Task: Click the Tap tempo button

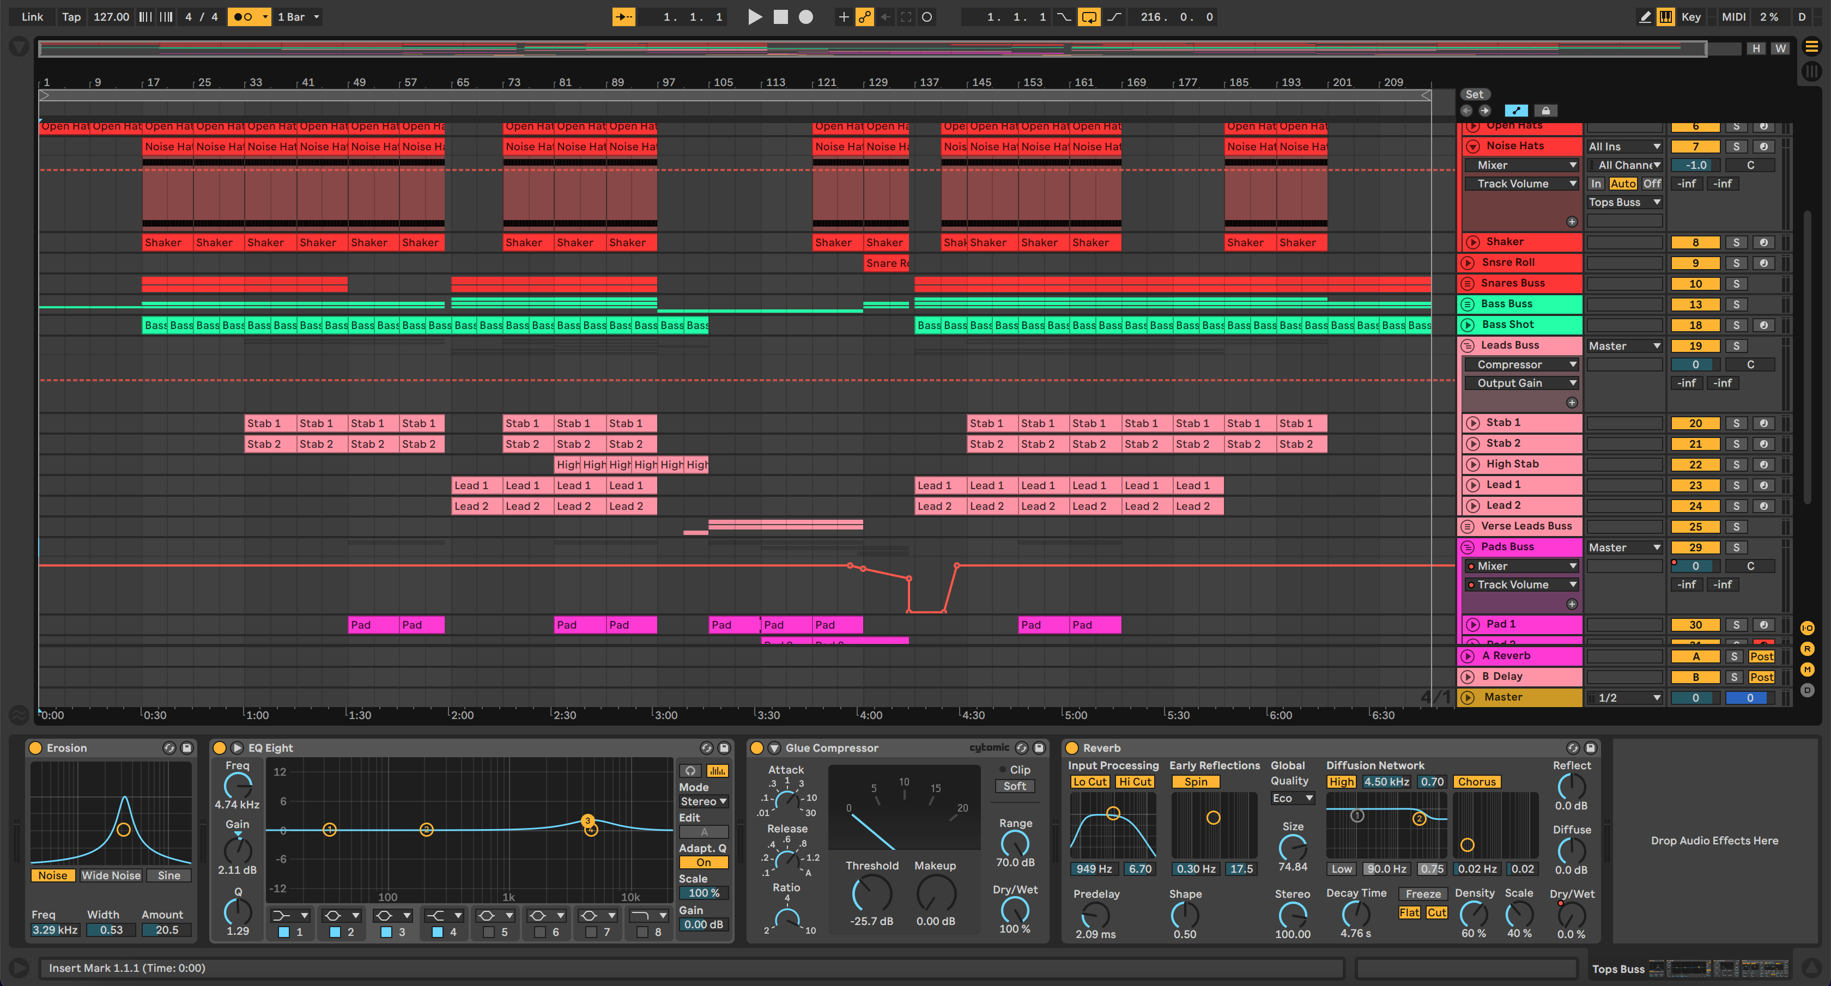Action: click(71, 17)
